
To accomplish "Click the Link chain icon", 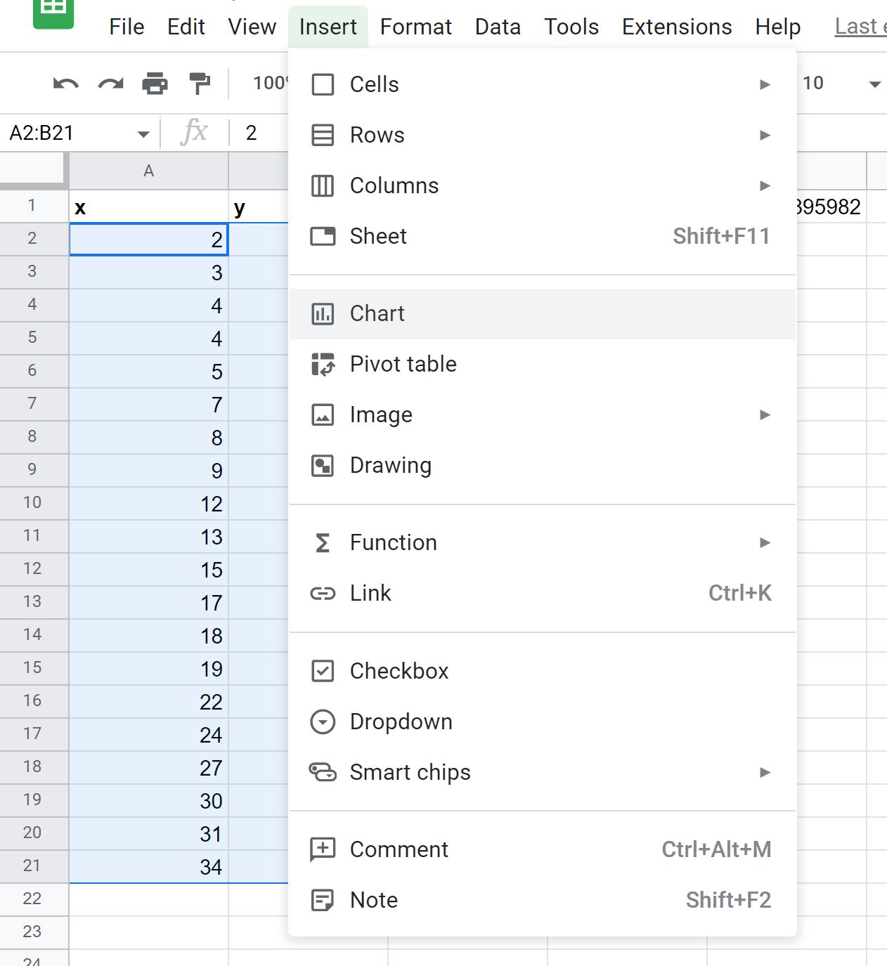I will (x=323, y=594).
